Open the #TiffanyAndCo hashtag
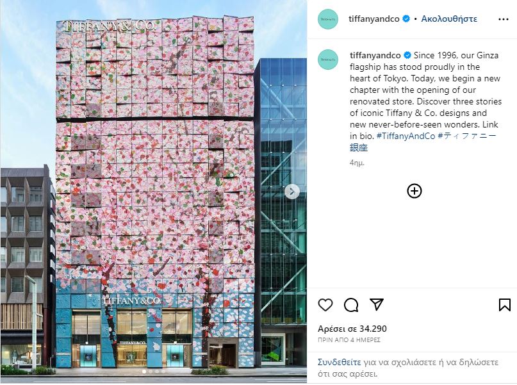 coord(406,136)
